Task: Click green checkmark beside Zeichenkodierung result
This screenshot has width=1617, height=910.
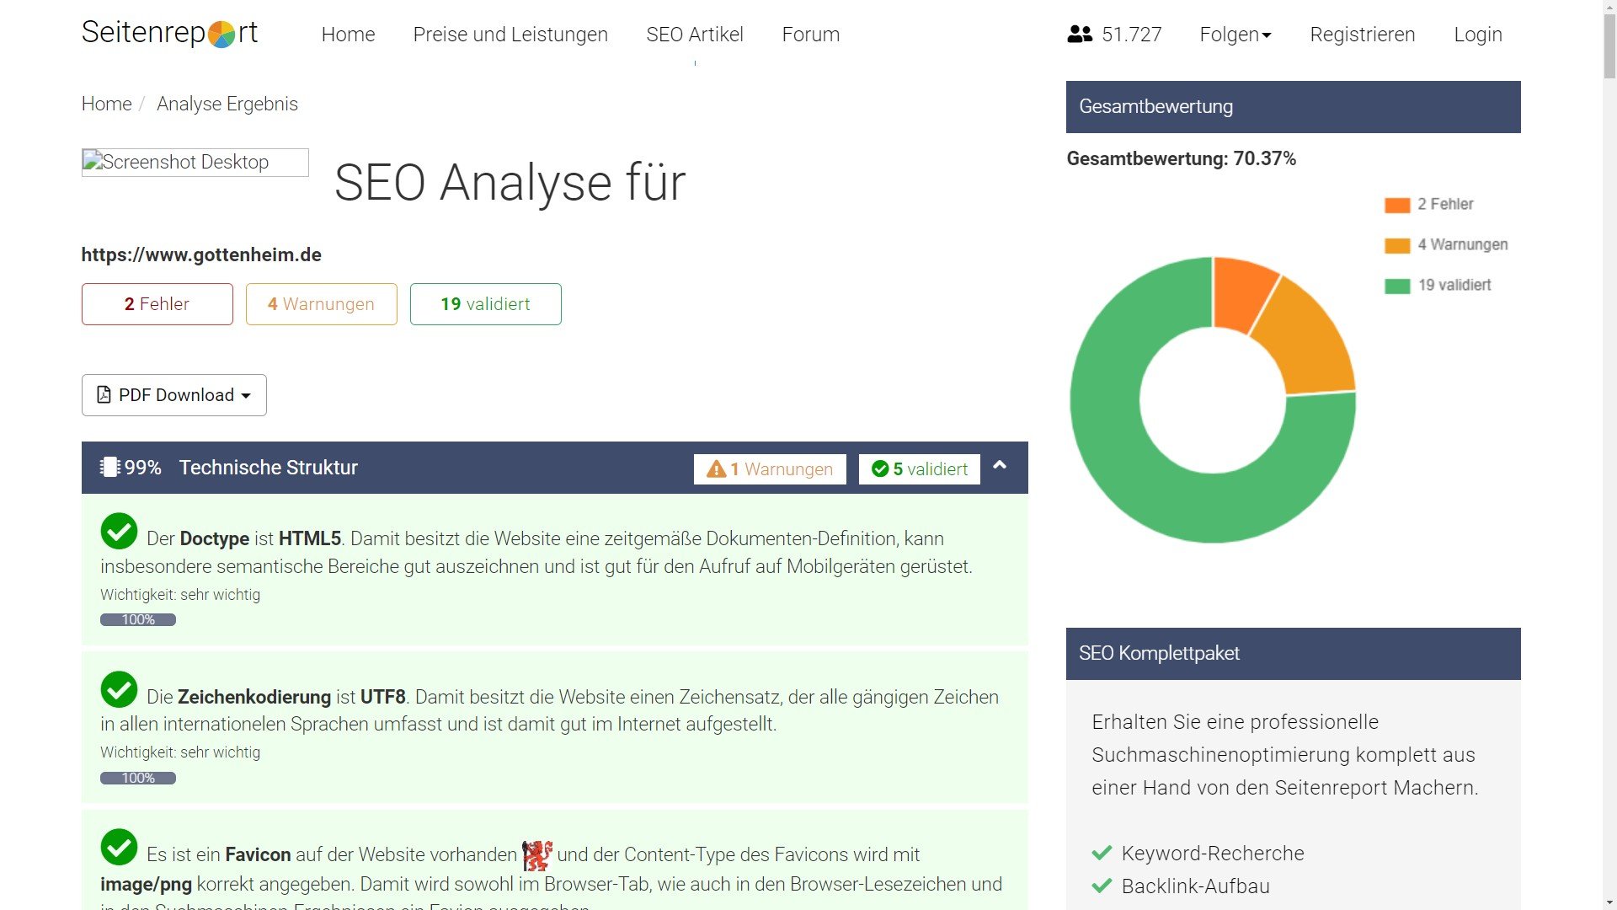Action: pyautogui.click(x=119, y=690)
